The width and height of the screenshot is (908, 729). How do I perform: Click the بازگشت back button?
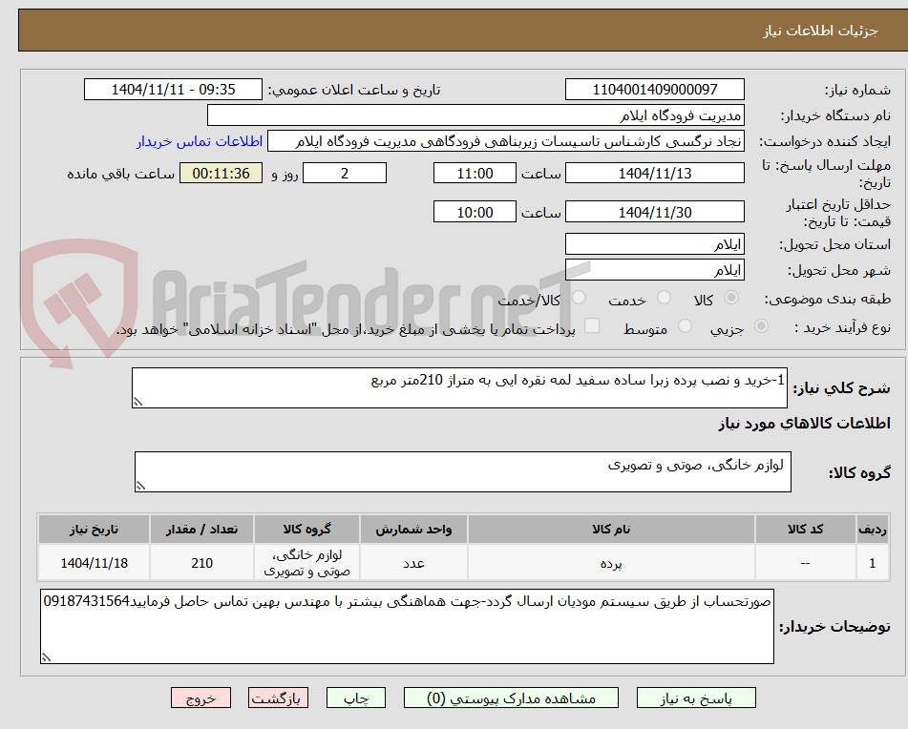click(x=278, y=698)
